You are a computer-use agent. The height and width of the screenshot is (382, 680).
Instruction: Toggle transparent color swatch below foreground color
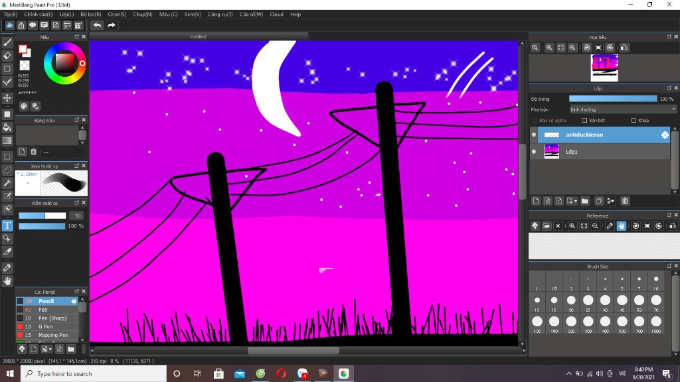pyautogui.click(x=25, y=66)
